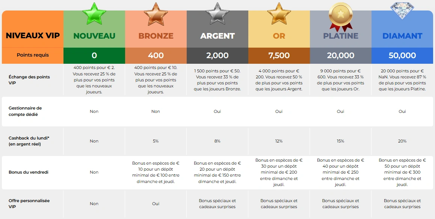Select the DIAMANT level heading

tap(402, 36)
